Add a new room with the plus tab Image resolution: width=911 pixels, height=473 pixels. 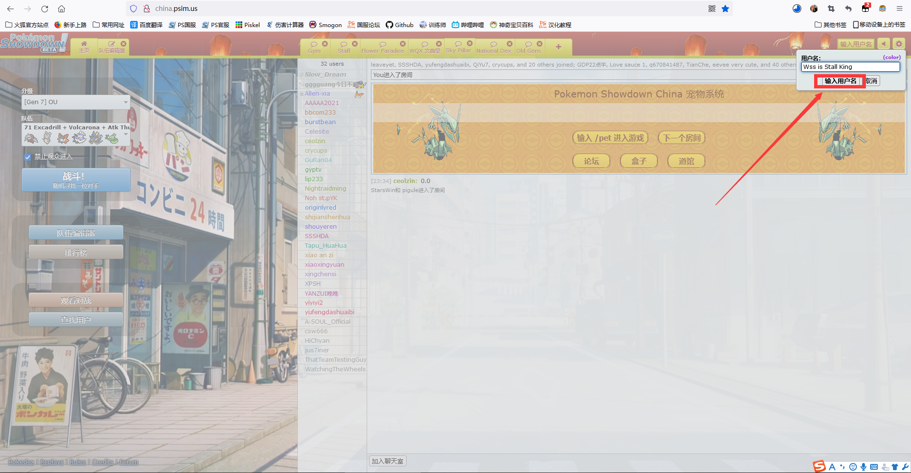tap(559, 47)
